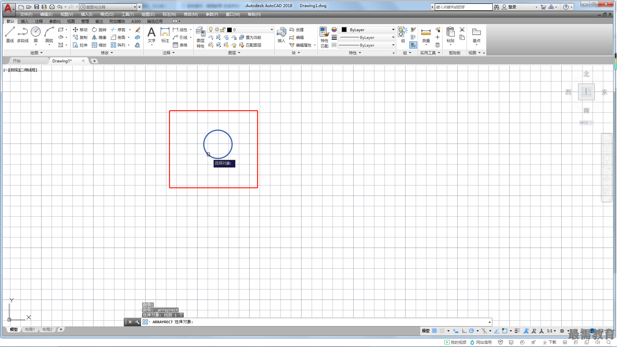Toggle dynamic input in status bar

point(456,331)
